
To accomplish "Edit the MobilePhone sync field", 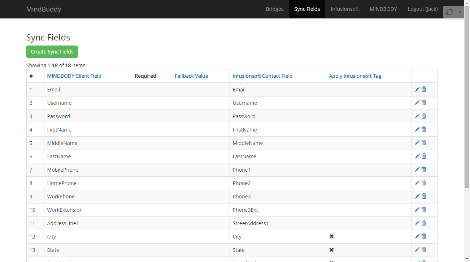I will point(417,169).
